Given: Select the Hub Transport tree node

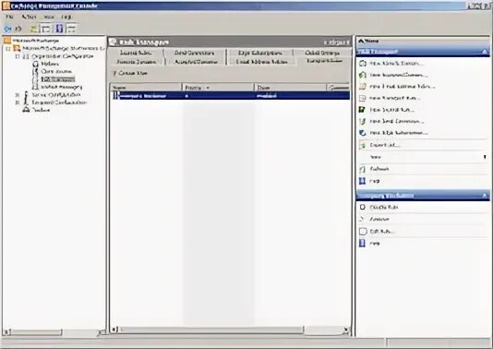Looking at the screenshot, I should click(58, 78).
